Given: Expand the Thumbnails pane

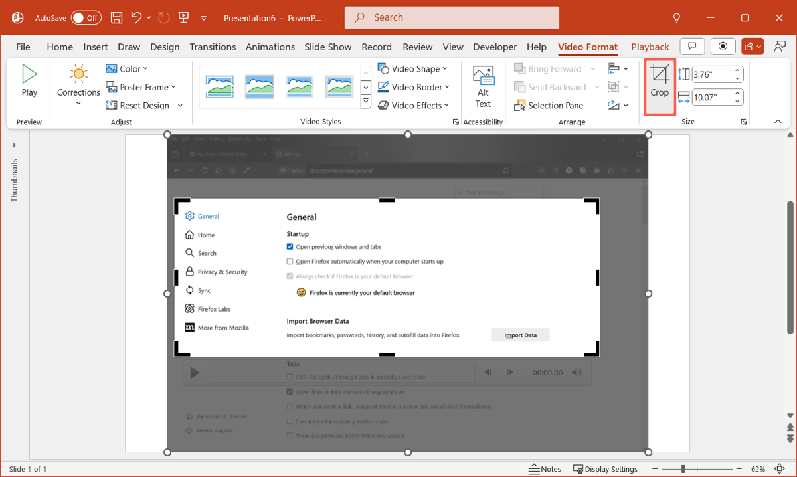Looking at the screenshot, I should click(x=15, y=145).
